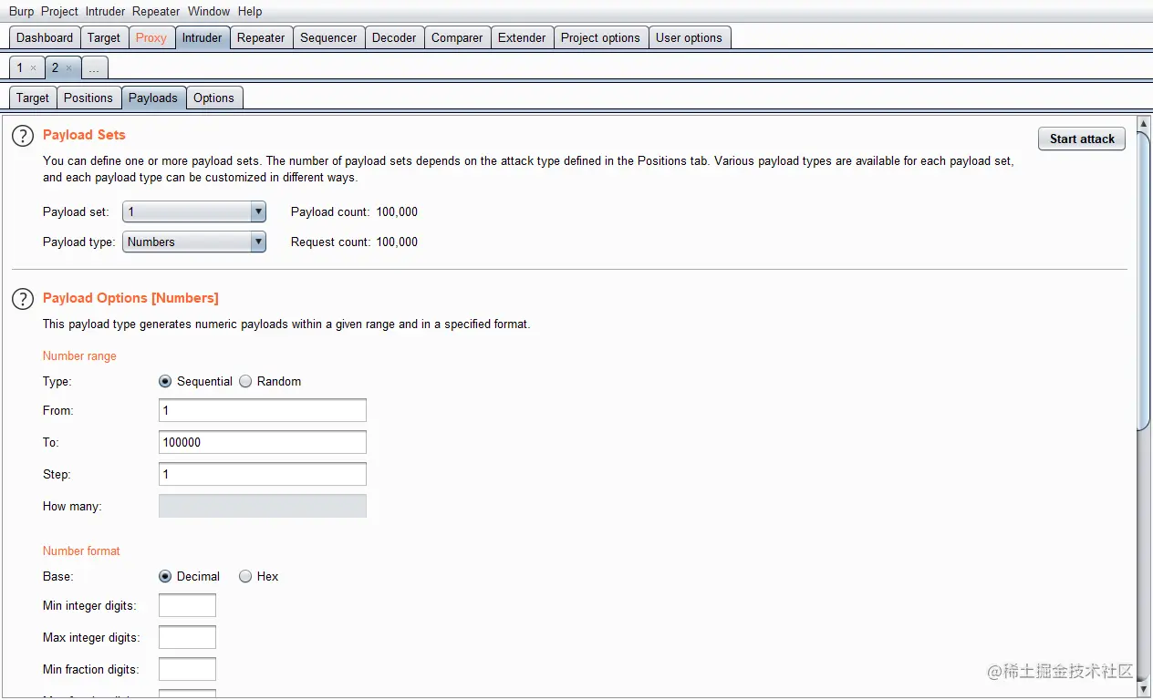Focus the Min fraction digits field

click(187, 670)
